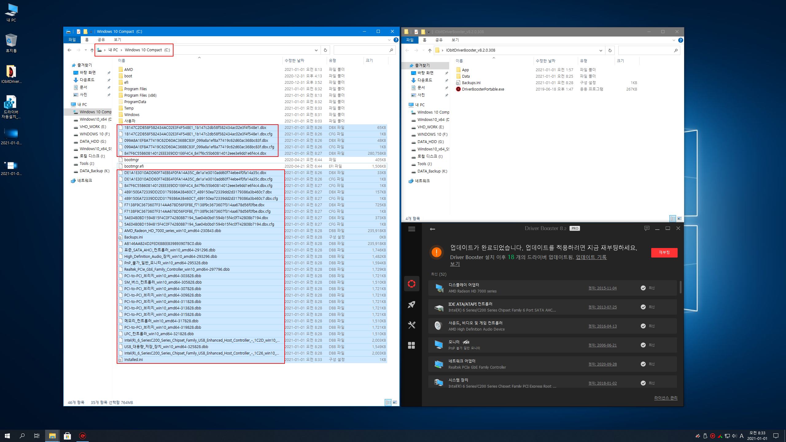Screen dimensions: 786x442
Task: Click the Driver Booster back arrow
Action: [432, 229]
